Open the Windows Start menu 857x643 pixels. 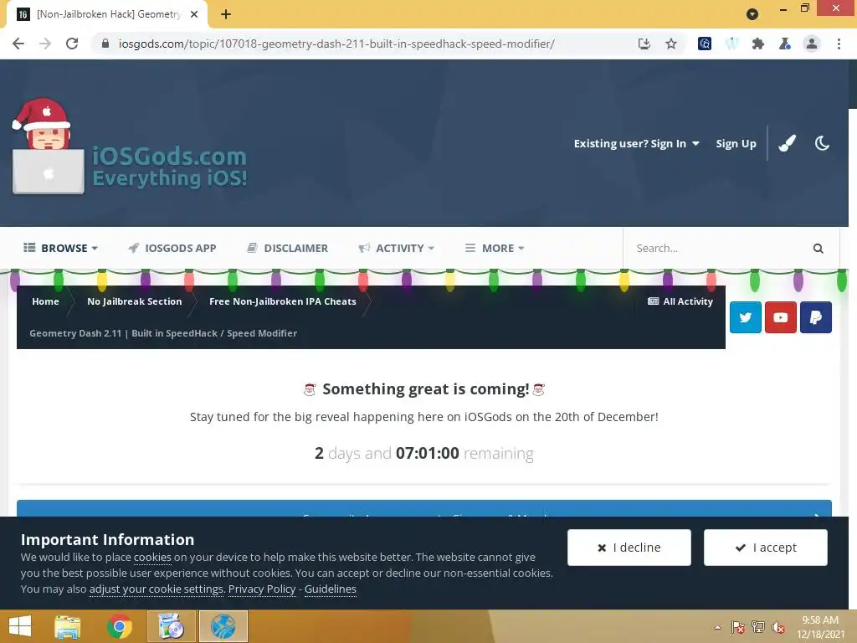pos(20,626)
